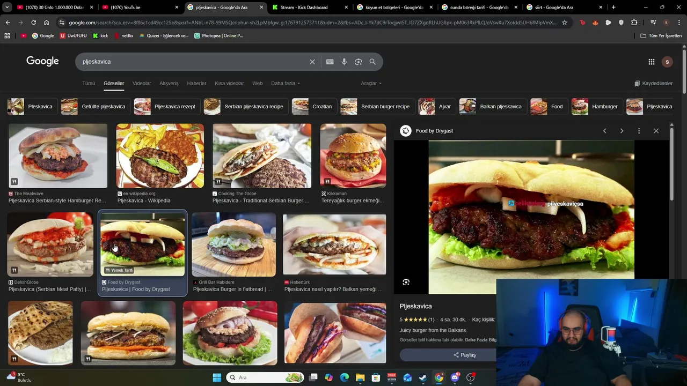This screenshot has height=386, width=687.
Task: Search this preview image with Lens icon
Action: 406,282
